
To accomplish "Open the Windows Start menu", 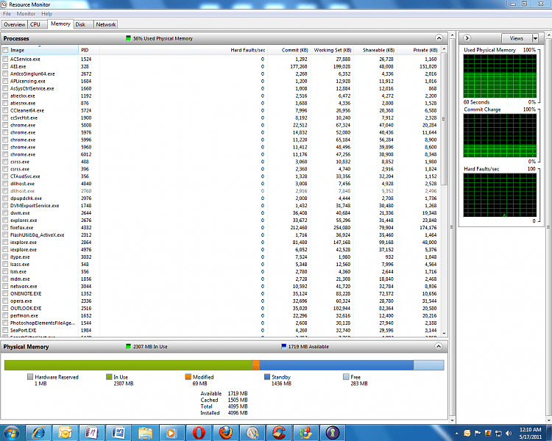I will pyautogui.click(x=12, y=433).
